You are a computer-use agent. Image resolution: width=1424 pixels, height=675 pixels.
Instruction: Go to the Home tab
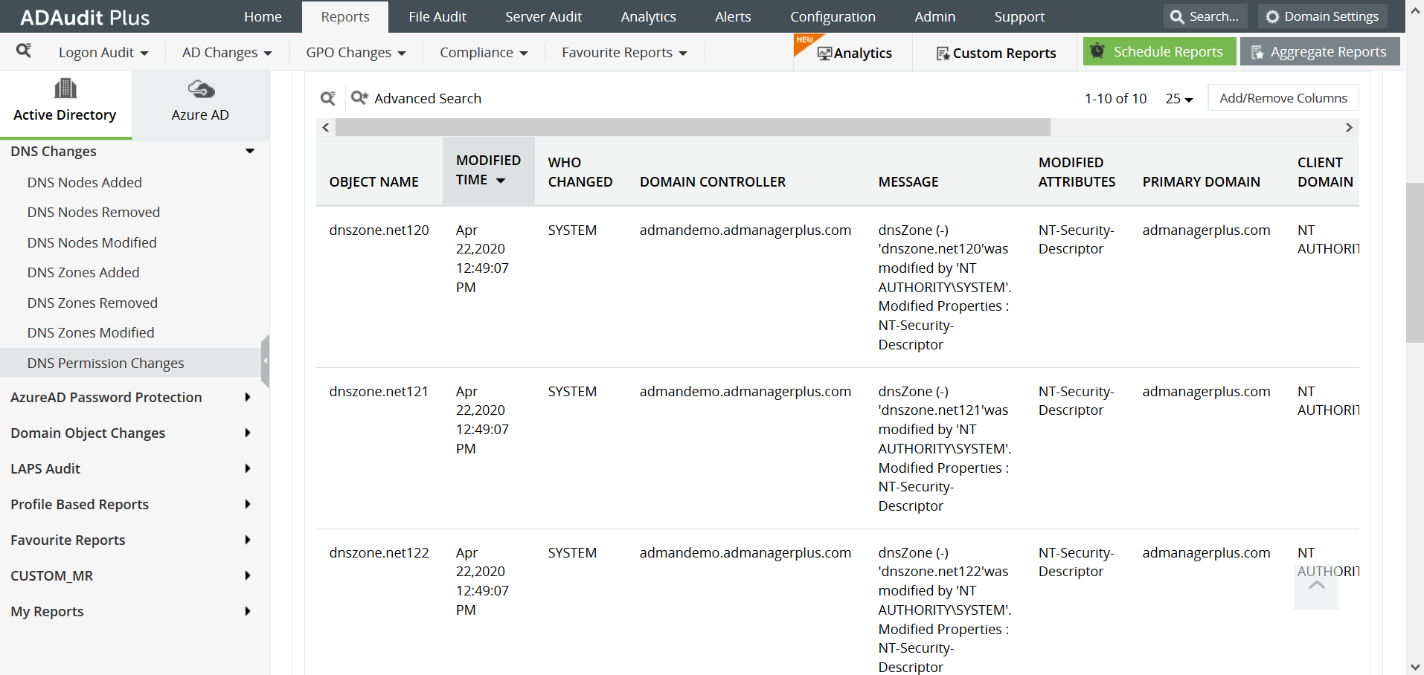coord(263,16)
